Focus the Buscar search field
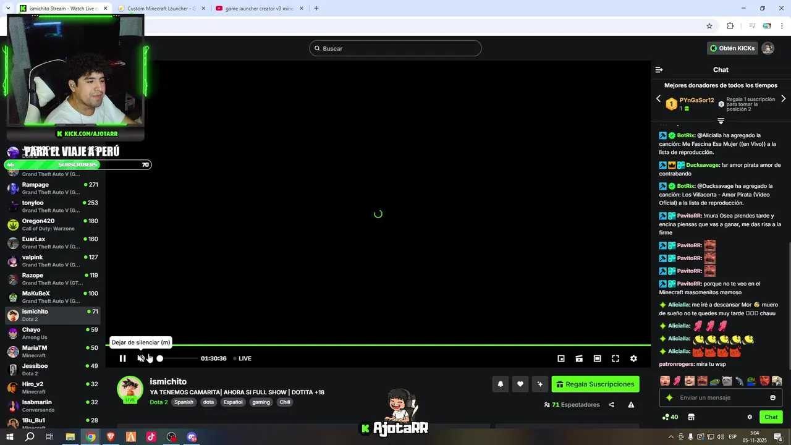 pyautogui.click(x=395, y=48)
